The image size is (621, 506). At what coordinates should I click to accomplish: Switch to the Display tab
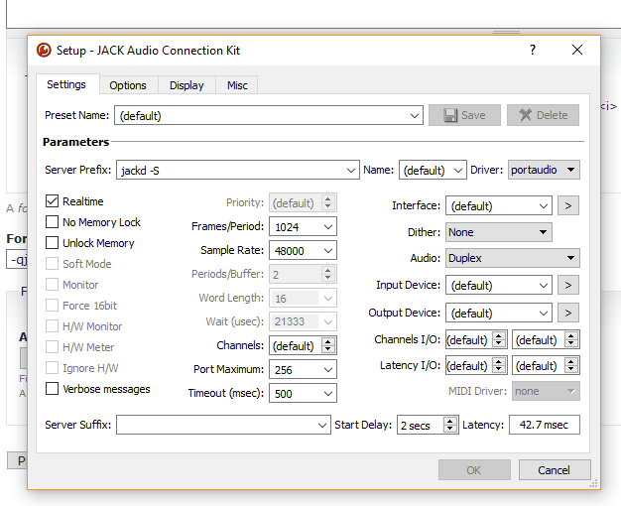[x=186, y=85]
